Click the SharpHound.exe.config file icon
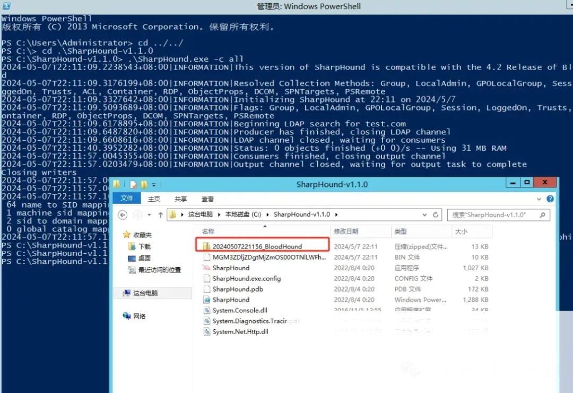 (206, 278)
